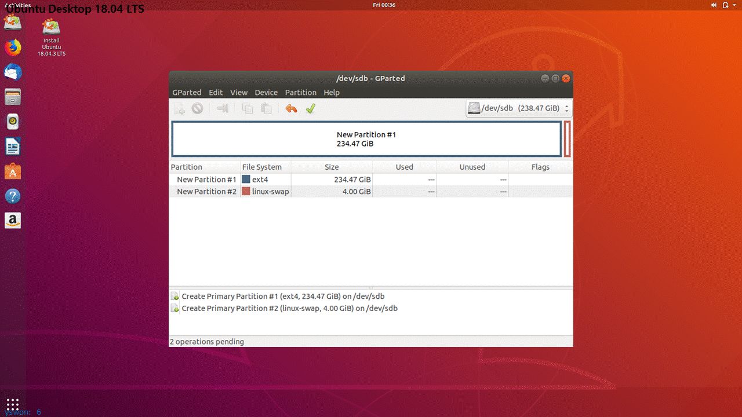Click the File System column header
This screenshot has width=742, height=417.
tap(266, 167)
